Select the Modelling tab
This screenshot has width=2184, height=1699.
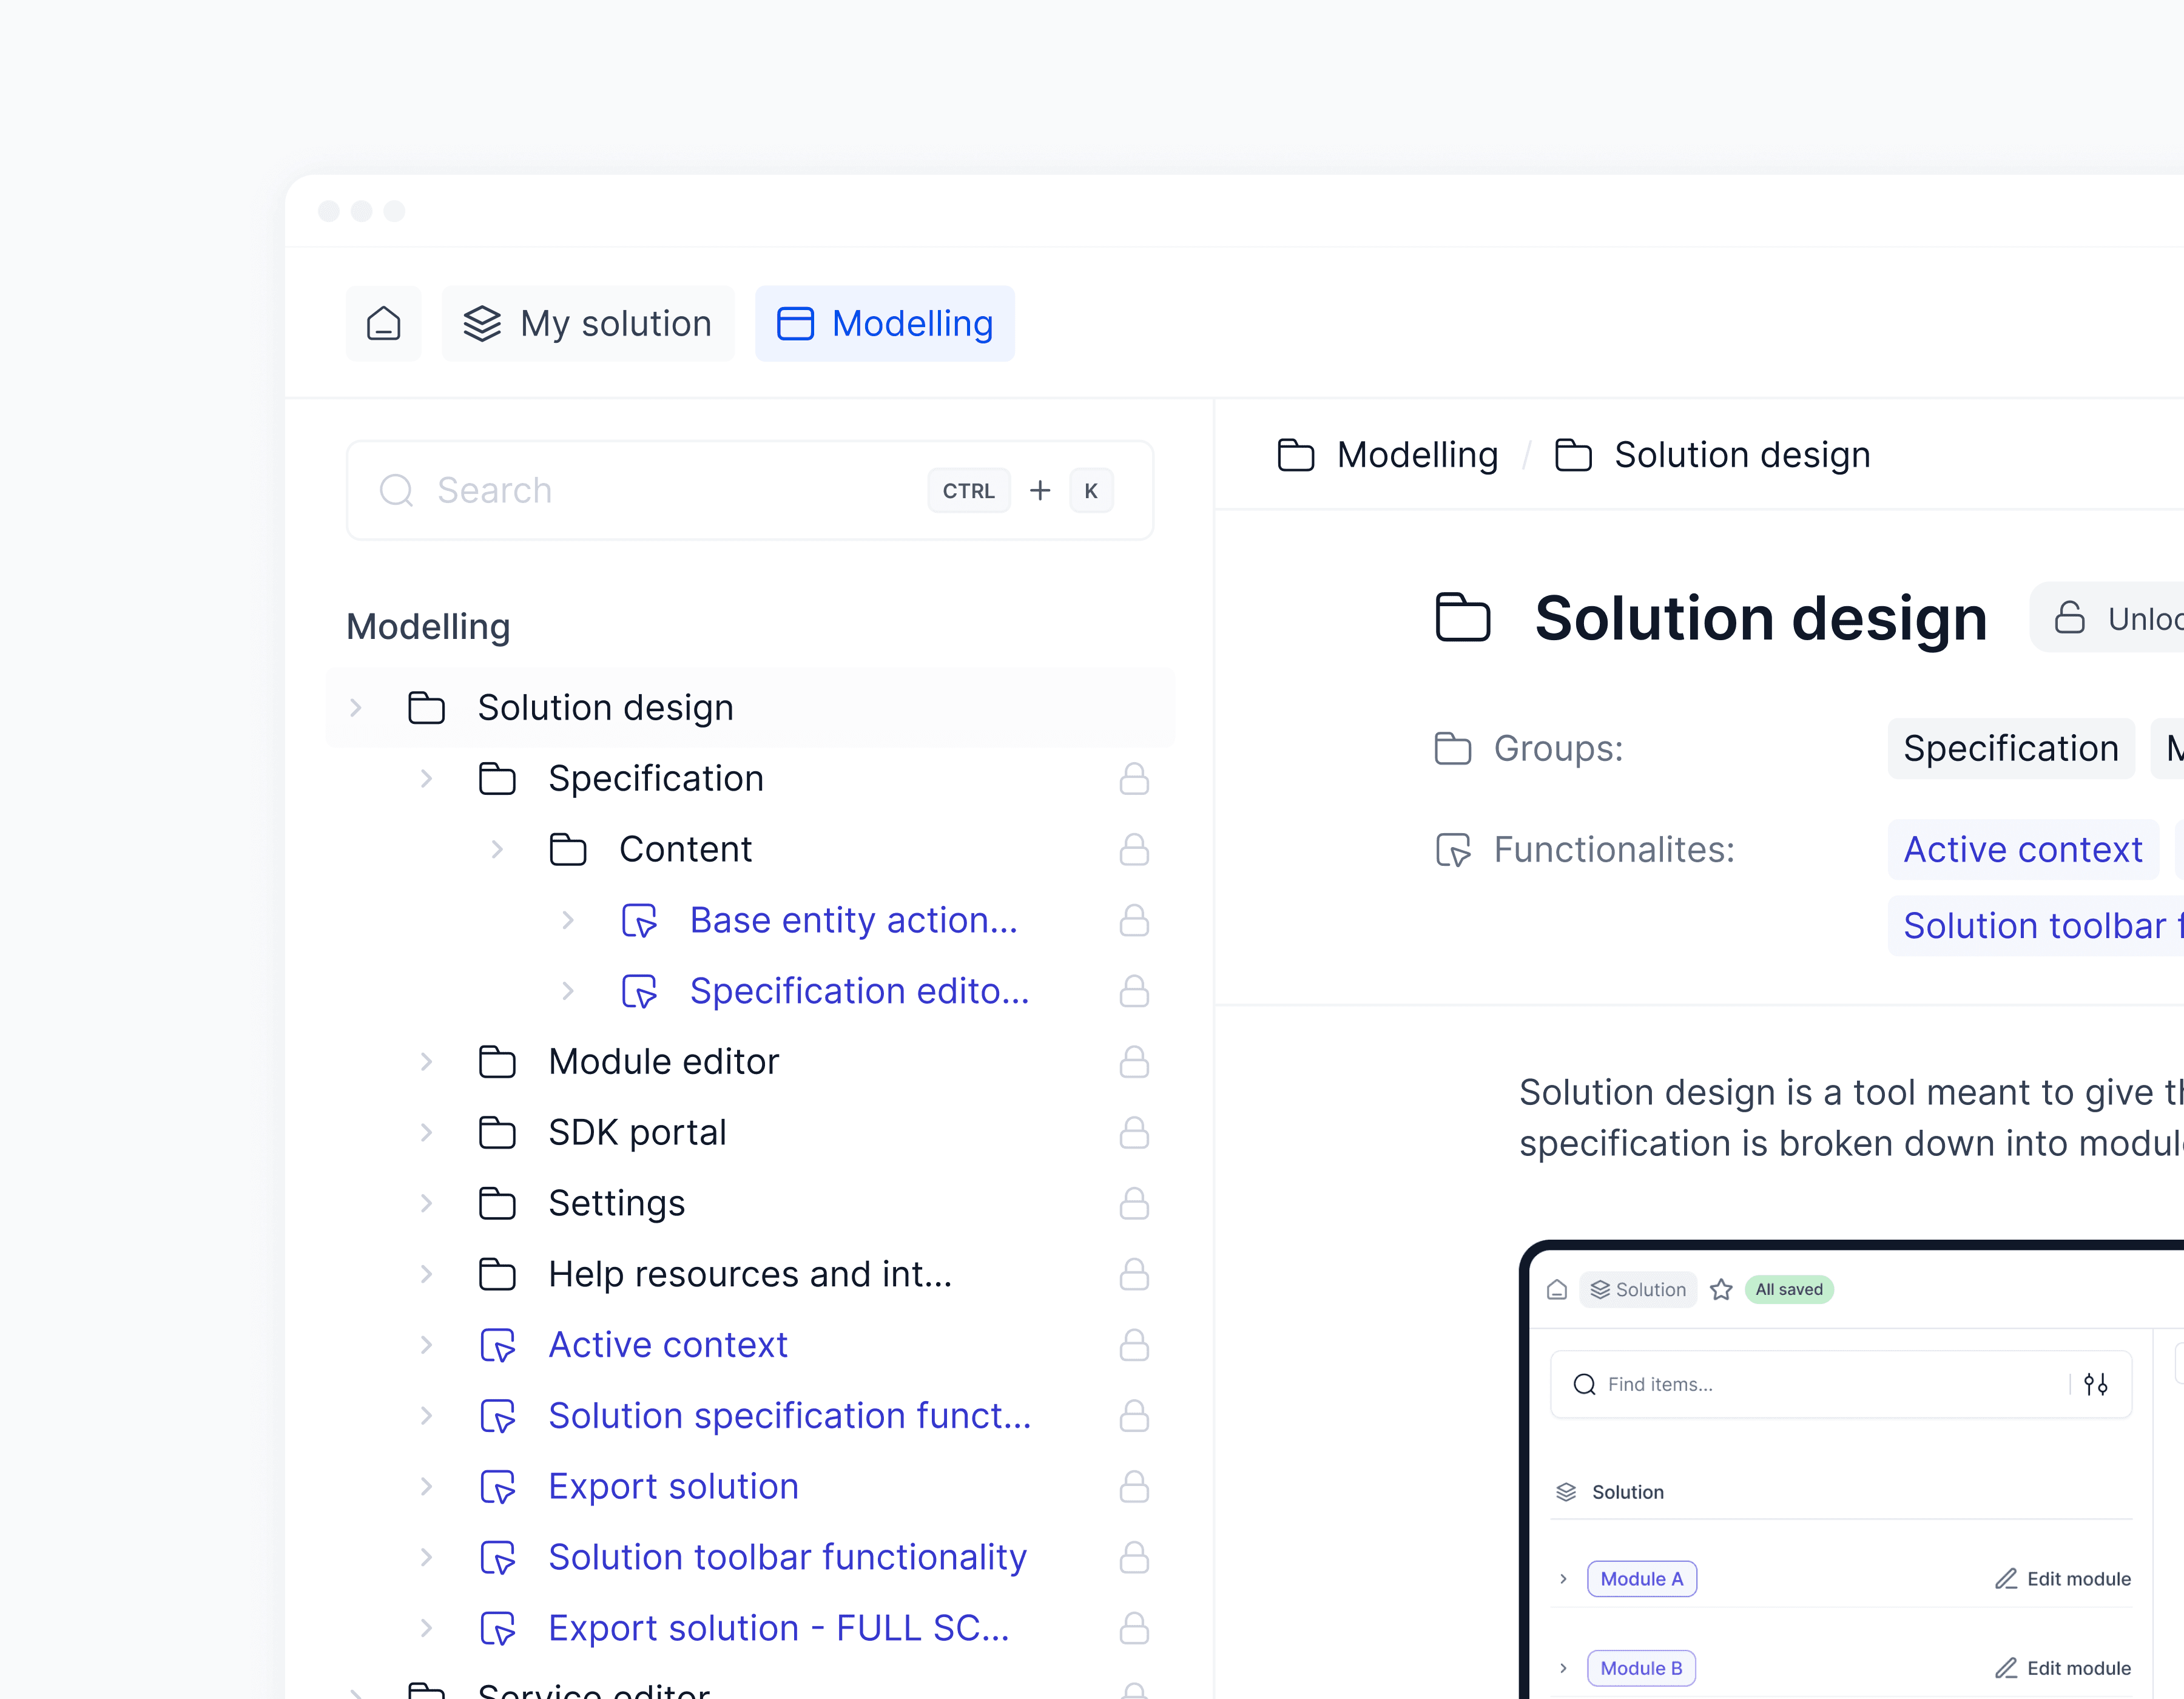click(x=884, y=323)
